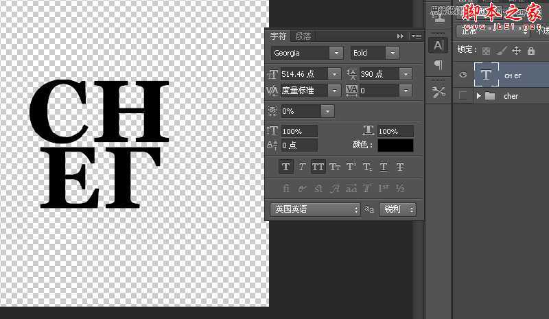Screen dimensions: 549x319
Task: Open the Georgia font family dropdown
Action: click(336, 53)
